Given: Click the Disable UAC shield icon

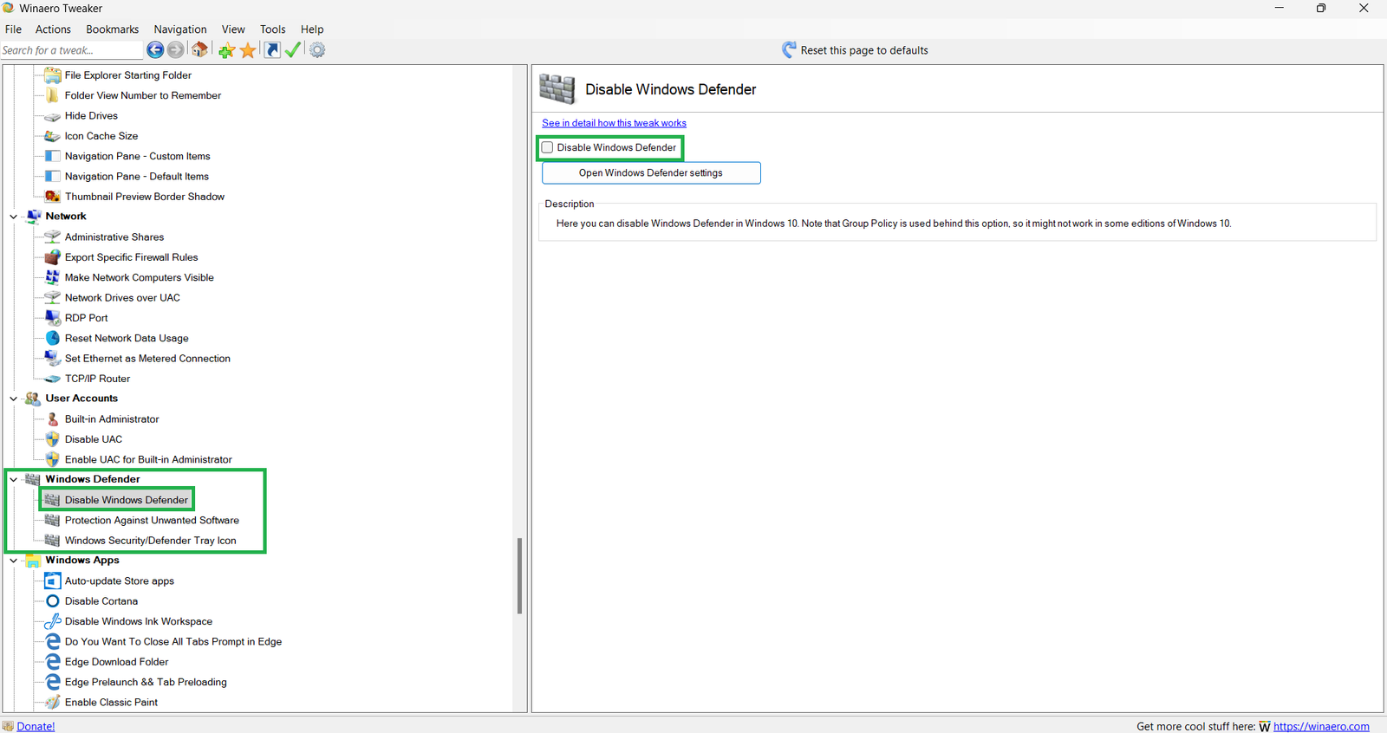Looking at the screenshot, I should 52,439.
